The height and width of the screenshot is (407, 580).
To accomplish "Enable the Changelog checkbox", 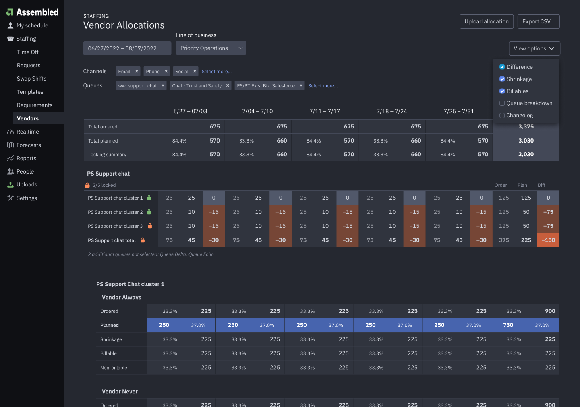I will point(502,115).
